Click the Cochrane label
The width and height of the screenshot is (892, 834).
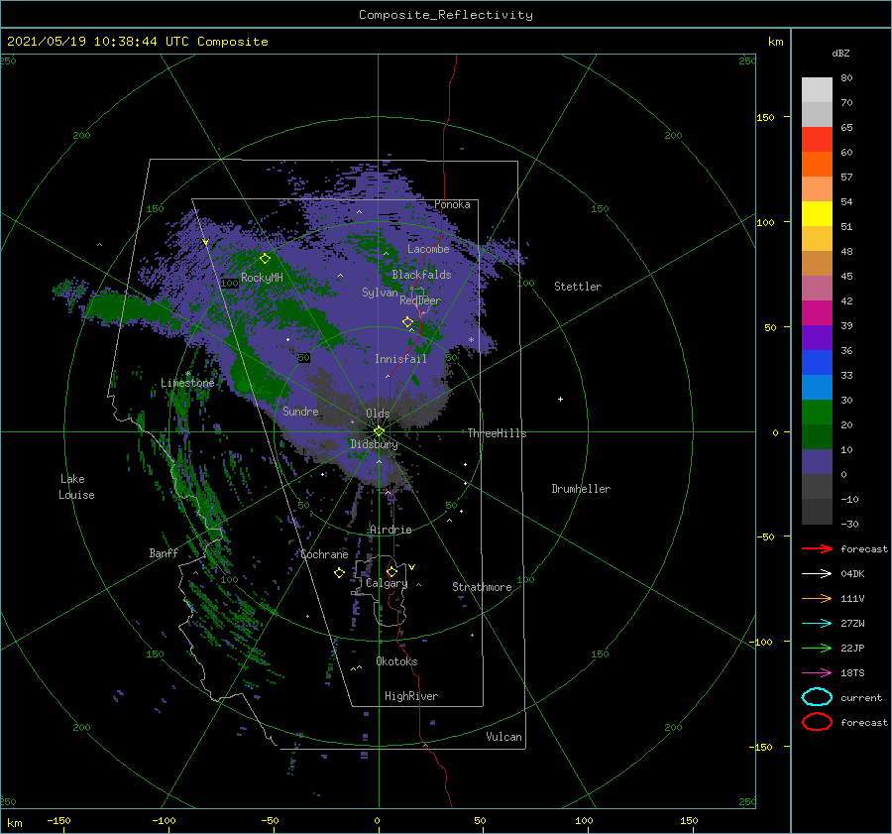point(324,554)
